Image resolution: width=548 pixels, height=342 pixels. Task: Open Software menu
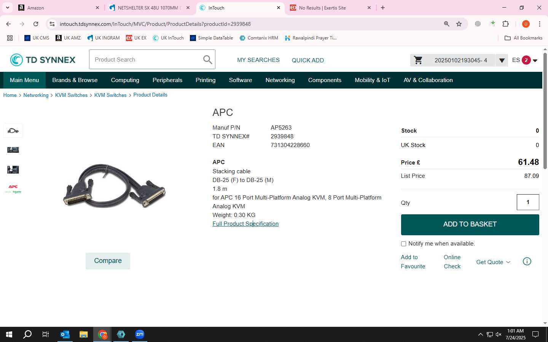click(x=241, y=80)
